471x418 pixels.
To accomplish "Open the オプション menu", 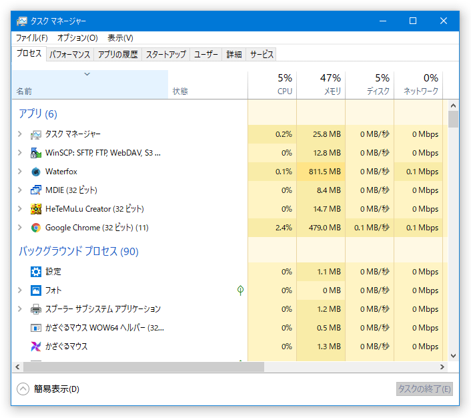I will point(77,38).
